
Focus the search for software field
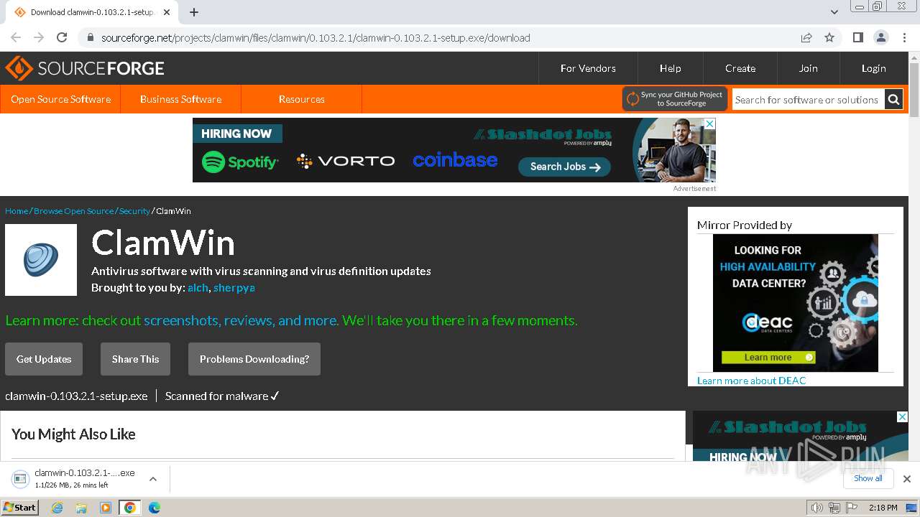click(x=808, y=100)
